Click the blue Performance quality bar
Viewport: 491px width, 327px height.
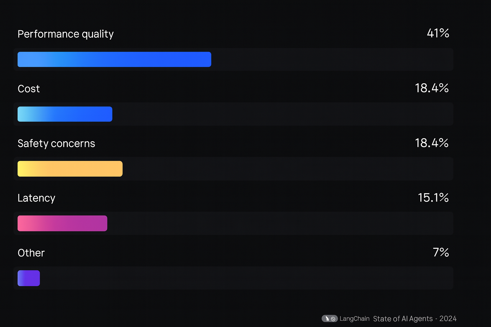tap(114, 59)
